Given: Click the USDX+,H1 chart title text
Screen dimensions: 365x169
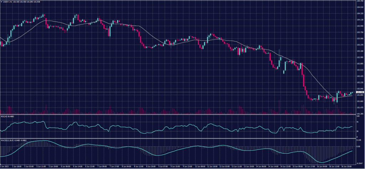Looking at the screenshot, I should tap(8, 2).
